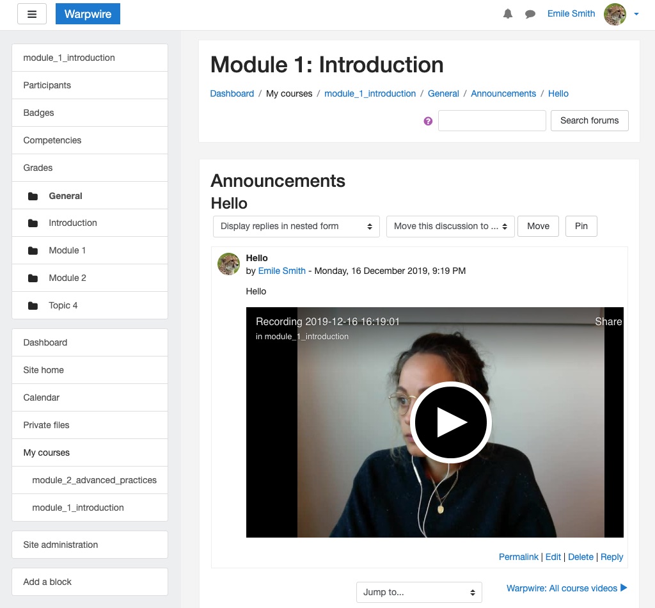The height and width of the screenshot is (608, 655).
Task: Open the Warpwire brand link
Action: (x=88, y=14)
